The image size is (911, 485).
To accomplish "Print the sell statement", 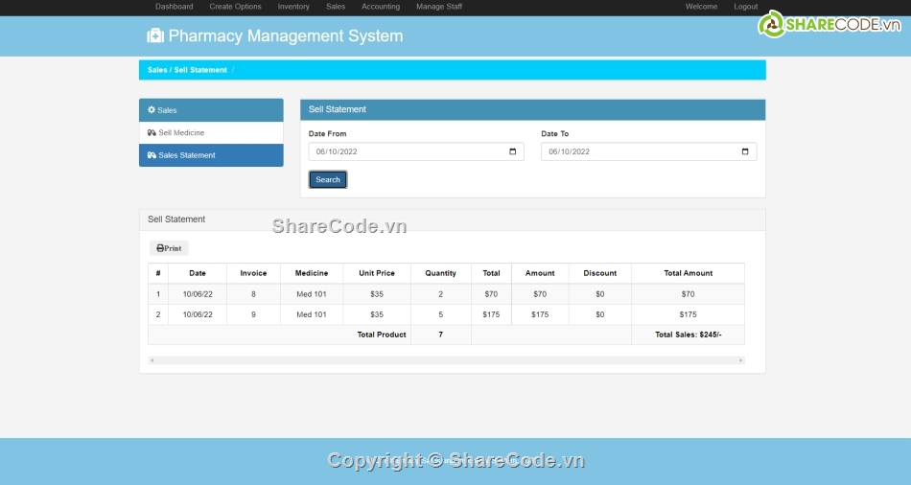I will [169, 248].
